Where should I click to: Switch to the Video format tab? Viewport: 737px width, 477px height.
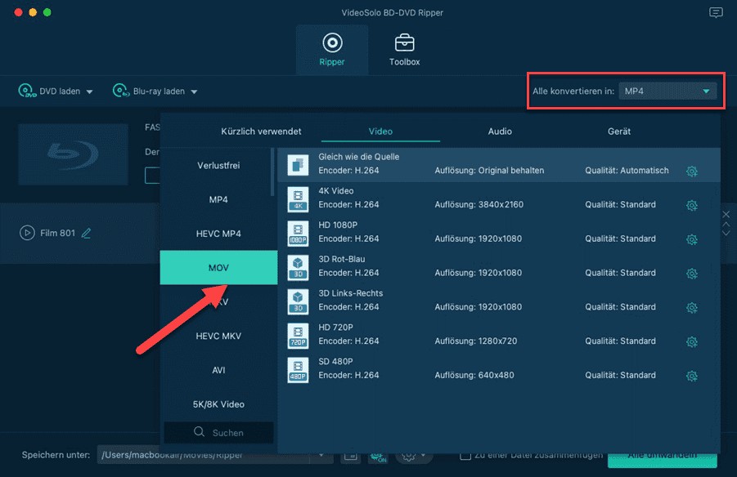pyautogui.click(x=380, y=132)
